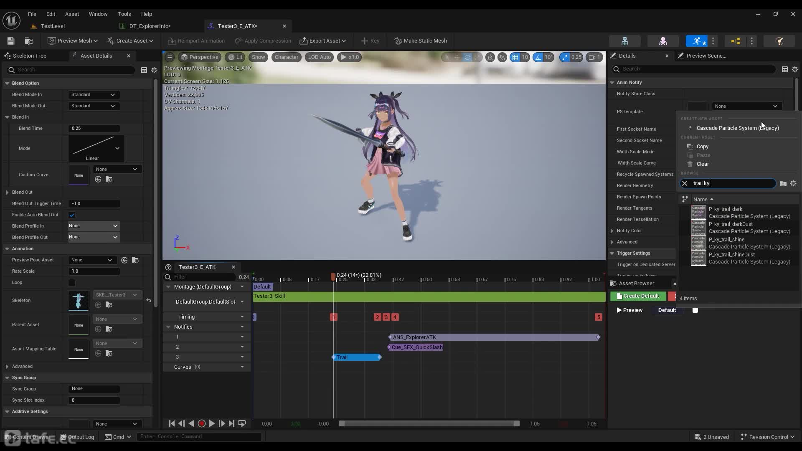Switch to DT_ExplorerInfo tab

coord(150,26)
